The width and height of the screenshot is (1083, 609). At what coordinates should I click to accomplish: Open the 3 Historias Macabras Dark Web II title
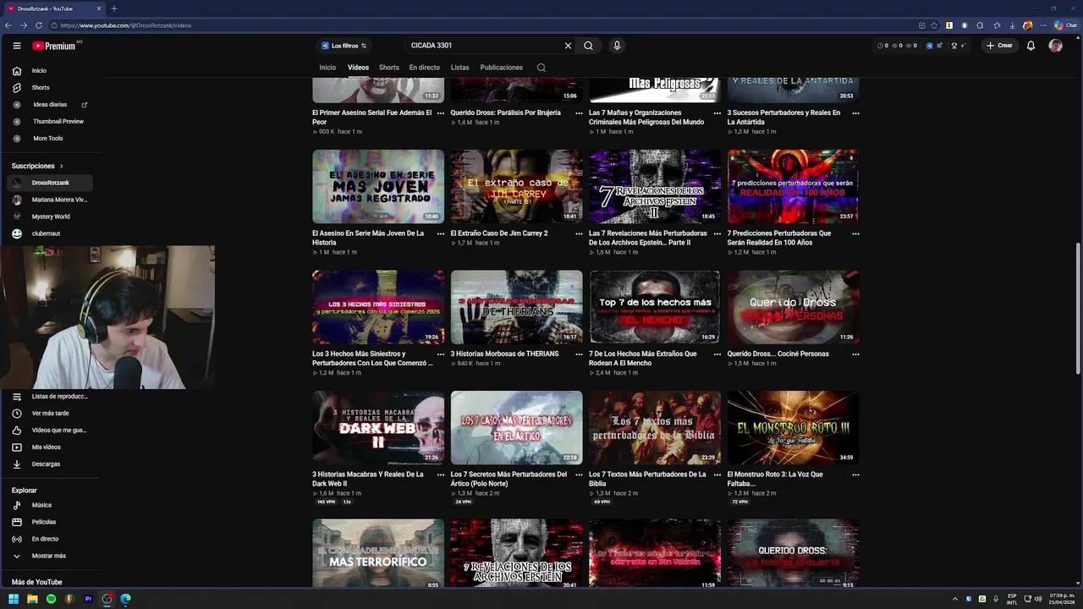tap(368, 480)
